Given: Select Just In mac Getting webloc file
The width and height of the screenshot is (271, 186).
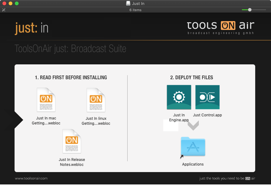Looking at the screenshot, I should click(46, 100).
